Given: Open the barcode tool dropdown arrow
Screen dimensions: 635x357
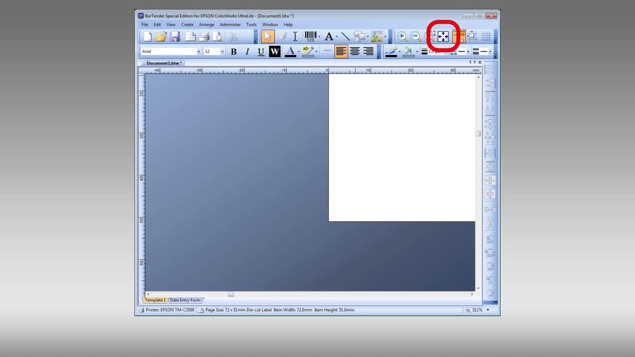Looking at the screenshot, I should pyautogui.click(x=319, y=37).
